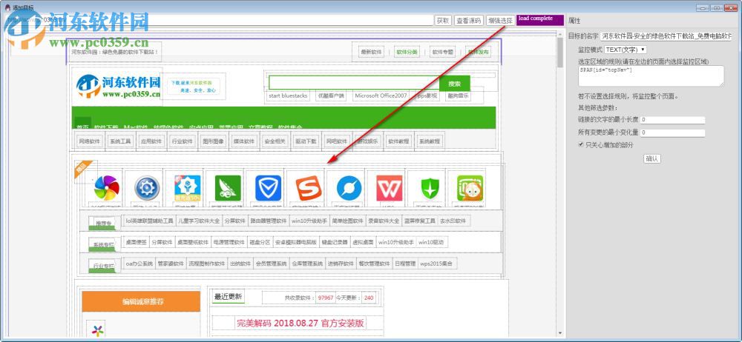
Task: Click the oa办公系统 link
Action: pos(139,264)
